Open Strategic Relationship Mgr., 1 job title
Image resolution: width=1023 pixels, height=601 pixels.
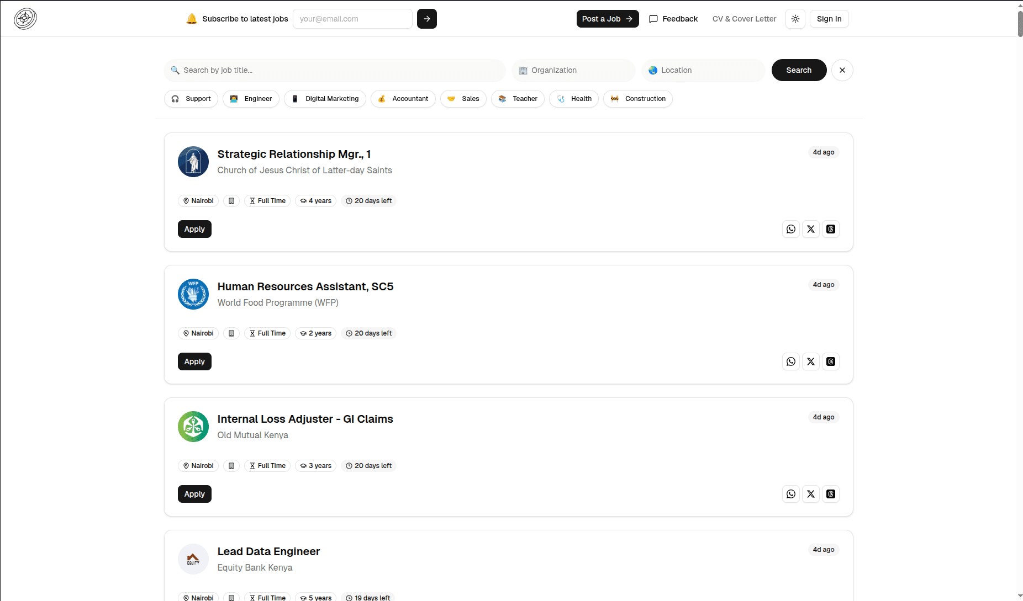pos(294,154)
